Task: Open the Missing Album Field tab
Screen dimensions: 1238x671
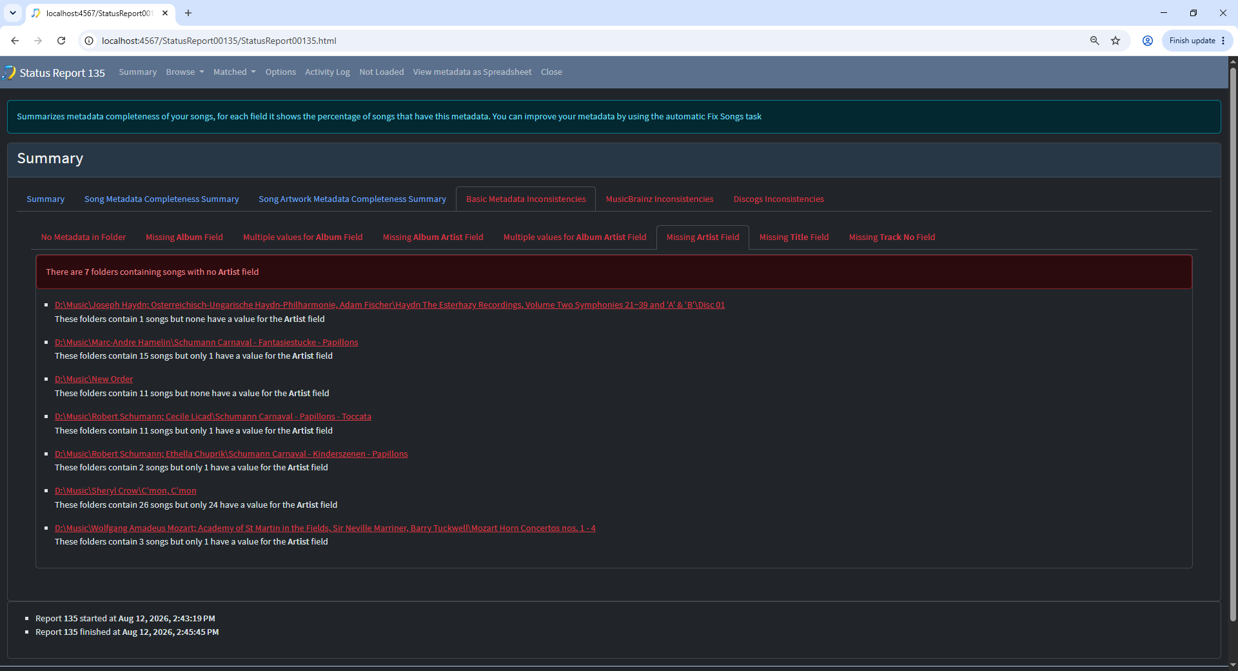Action: [184, 237]
